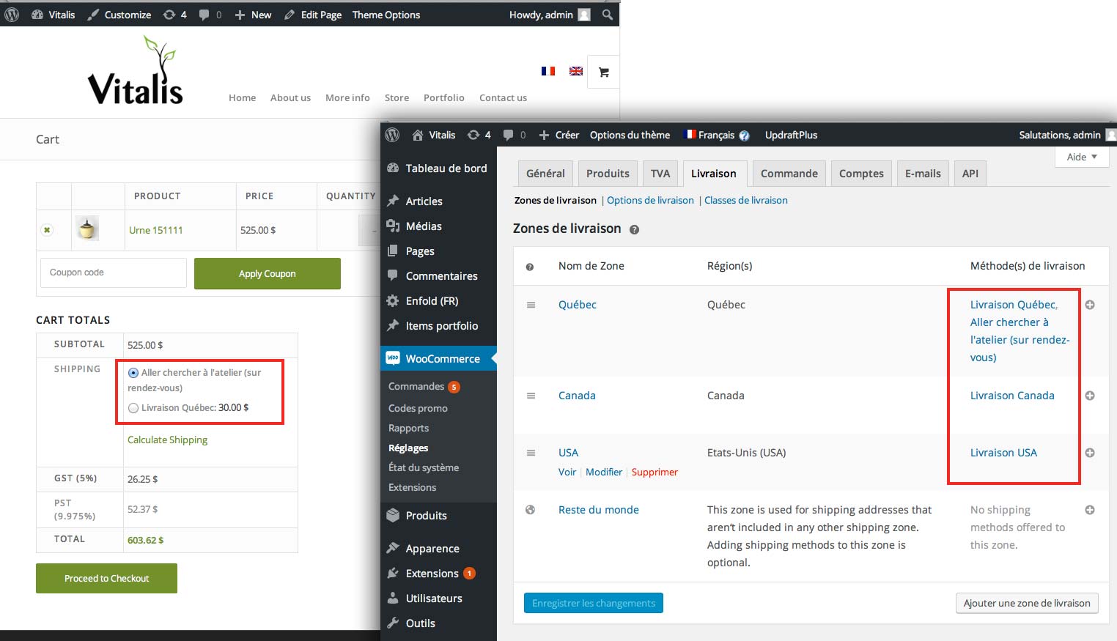1117x641 pixels.
Task: Add shipping method to Québec zone
Action: click(x=1090, y=305)
